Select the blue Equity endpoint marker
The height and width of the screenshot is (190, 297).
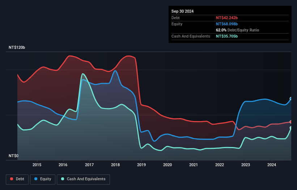click(291, 99)
